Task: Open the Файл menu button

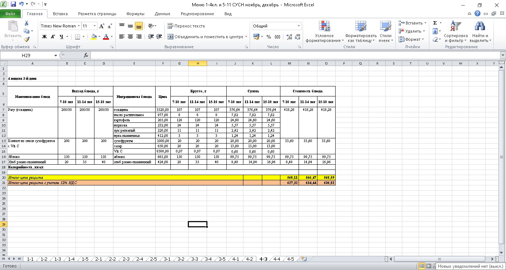Action: (x=10, y=14)
